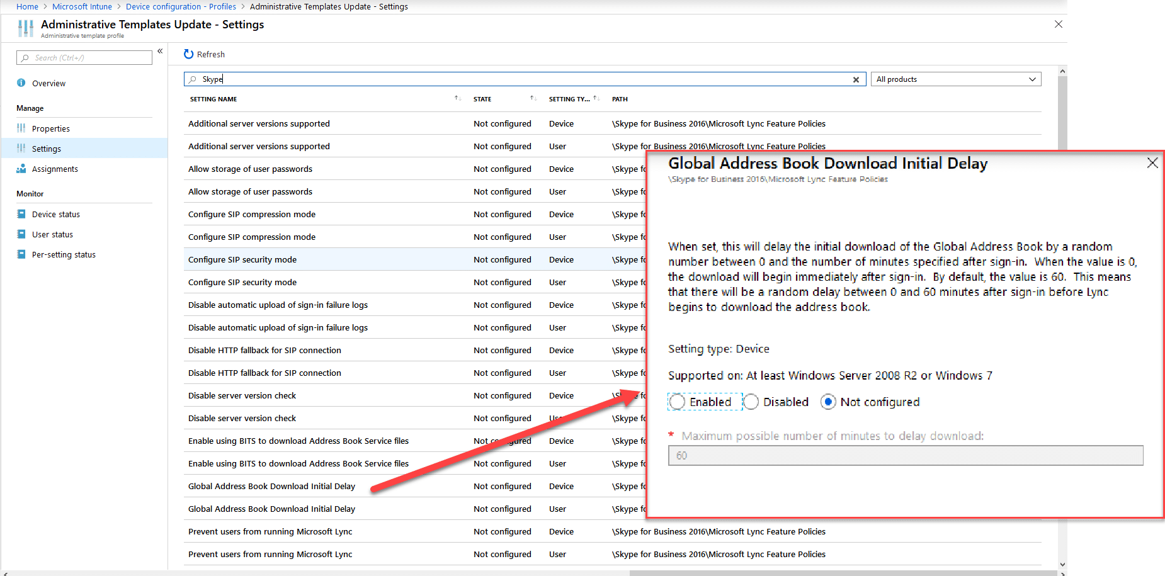Open Disable automatic upload of sign-in logs User row
Viewport: 1165px width, 576px height.
coord(415,327)
